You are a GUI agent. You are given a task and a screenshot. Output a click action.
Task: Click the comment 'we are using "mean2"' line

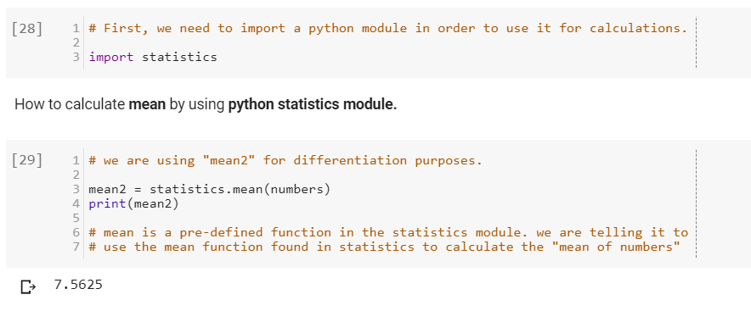pos(285,160)
